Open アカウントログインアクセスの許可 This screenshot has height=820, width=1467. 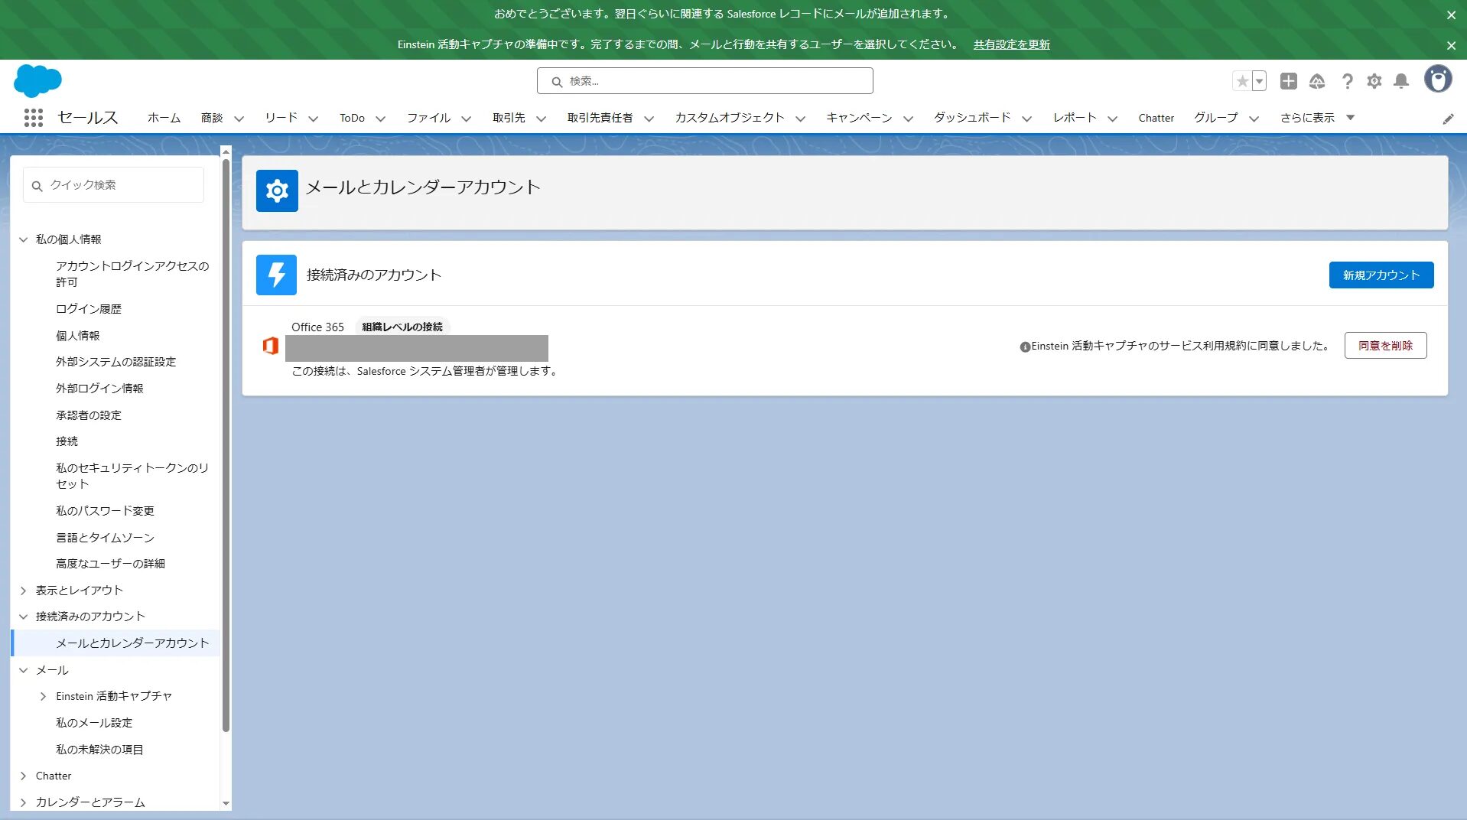pyautogui.click(x=132, y=274)
